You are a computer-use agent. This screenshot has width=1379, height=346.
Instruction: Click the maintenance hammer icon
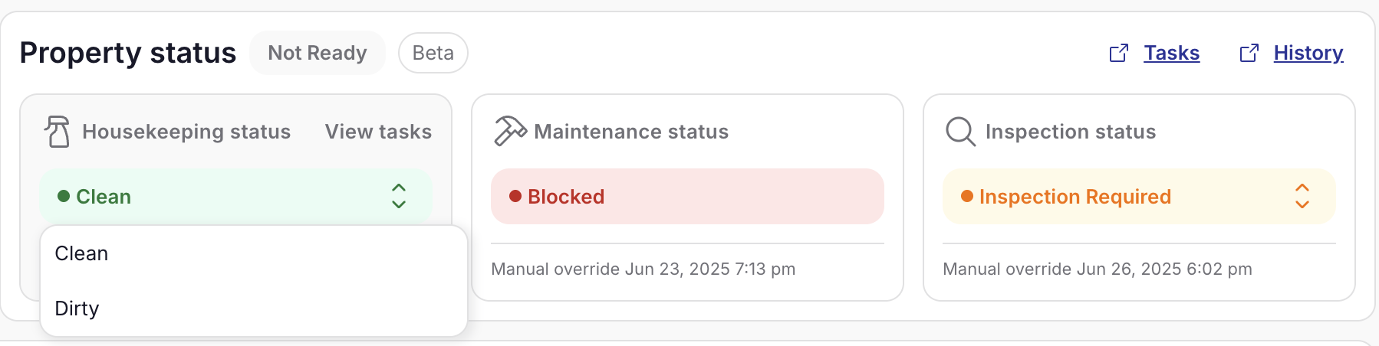[510, 131]
